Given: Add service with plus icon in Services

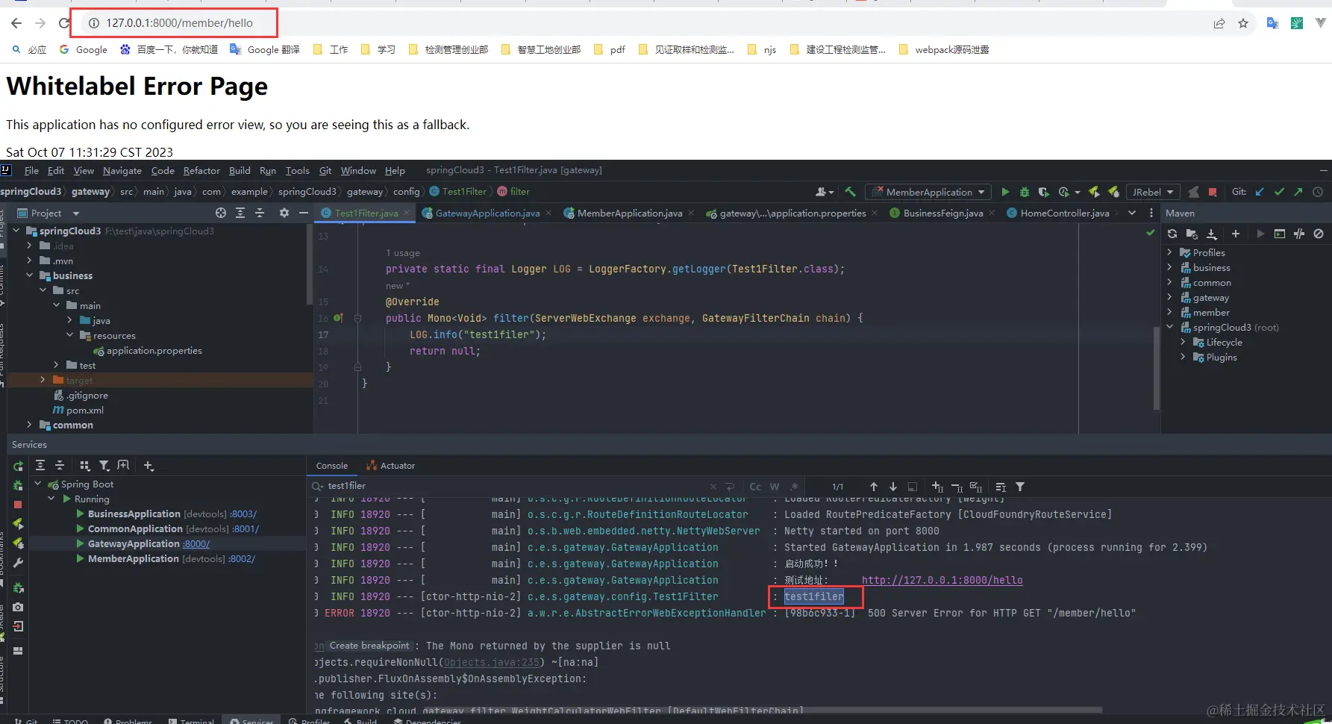Looking at the screenshot, I should coord(148,465).
